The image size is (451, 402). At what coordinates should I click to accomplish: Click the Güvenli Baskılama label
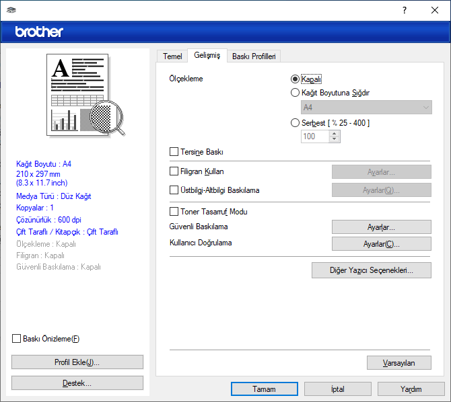(x=199, y=227)
